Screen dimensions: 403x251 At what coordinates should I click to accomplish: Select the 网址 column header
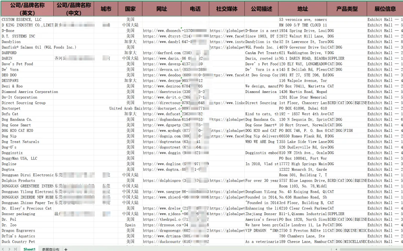(x=162, y=9)
